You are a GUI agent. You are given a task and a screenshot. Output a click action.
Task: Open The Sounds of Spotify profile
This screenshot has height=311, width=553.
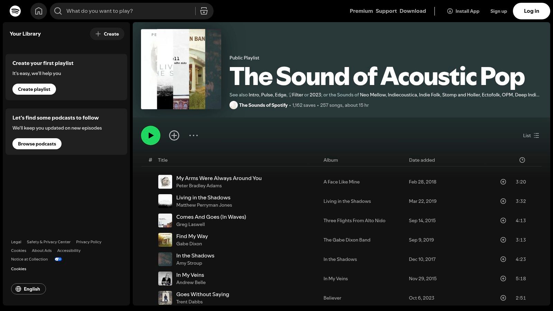263,105
